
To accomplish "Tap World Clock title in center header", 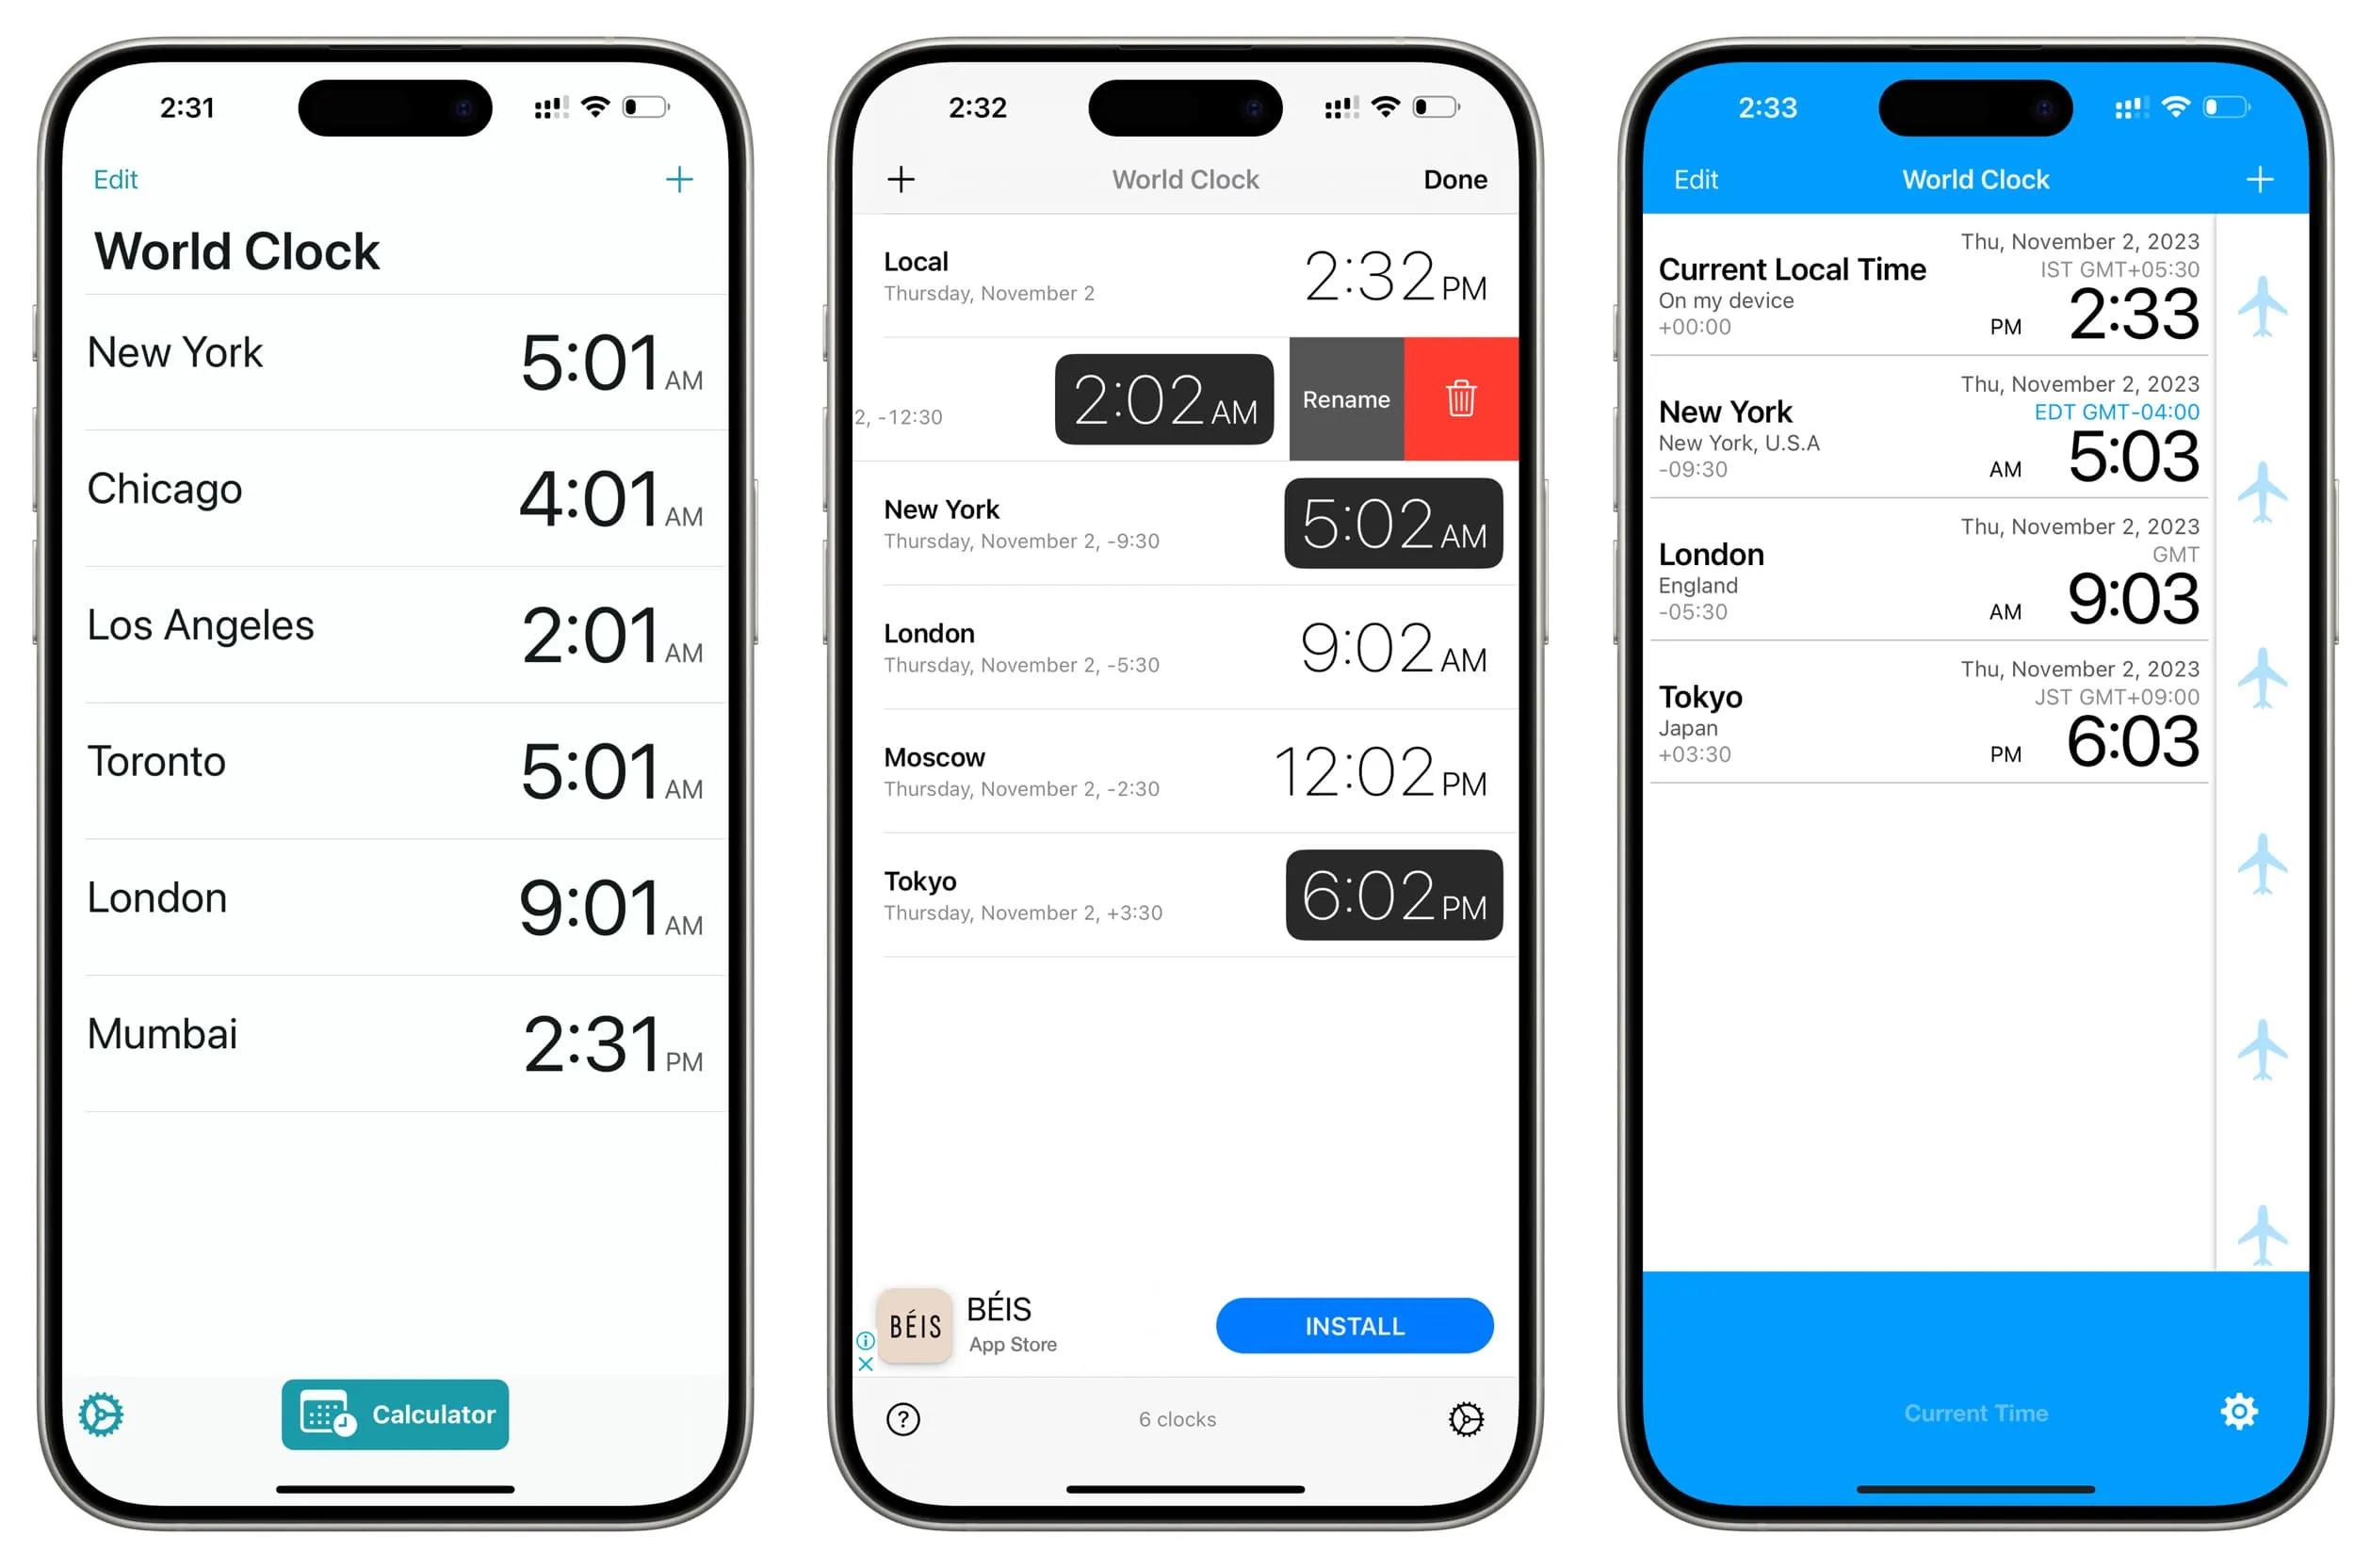I will tap(1185, 179).
